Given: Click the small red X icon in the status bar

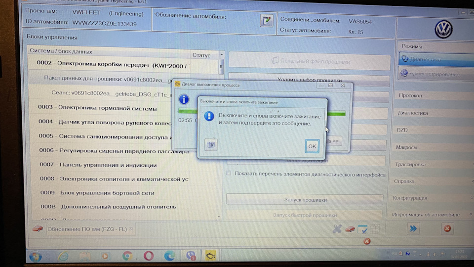Looking at the screenshot, I should 367,241.
